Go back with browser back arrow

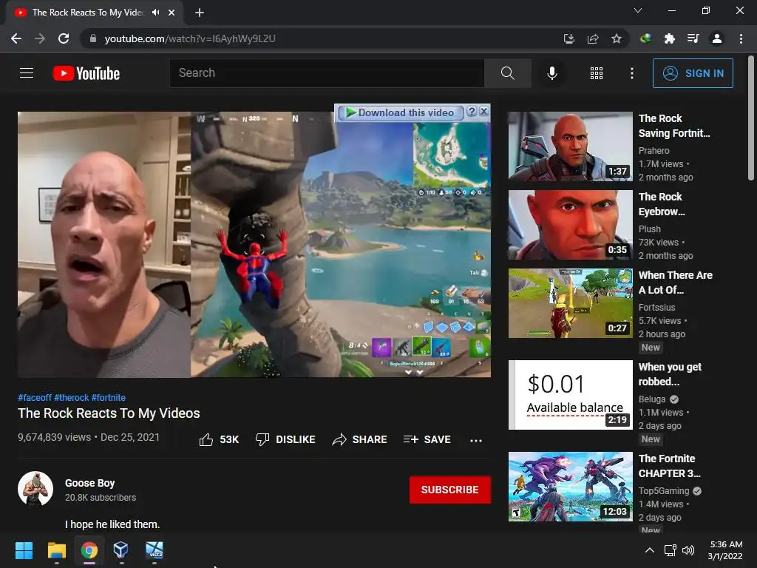(x=16, y=38)
